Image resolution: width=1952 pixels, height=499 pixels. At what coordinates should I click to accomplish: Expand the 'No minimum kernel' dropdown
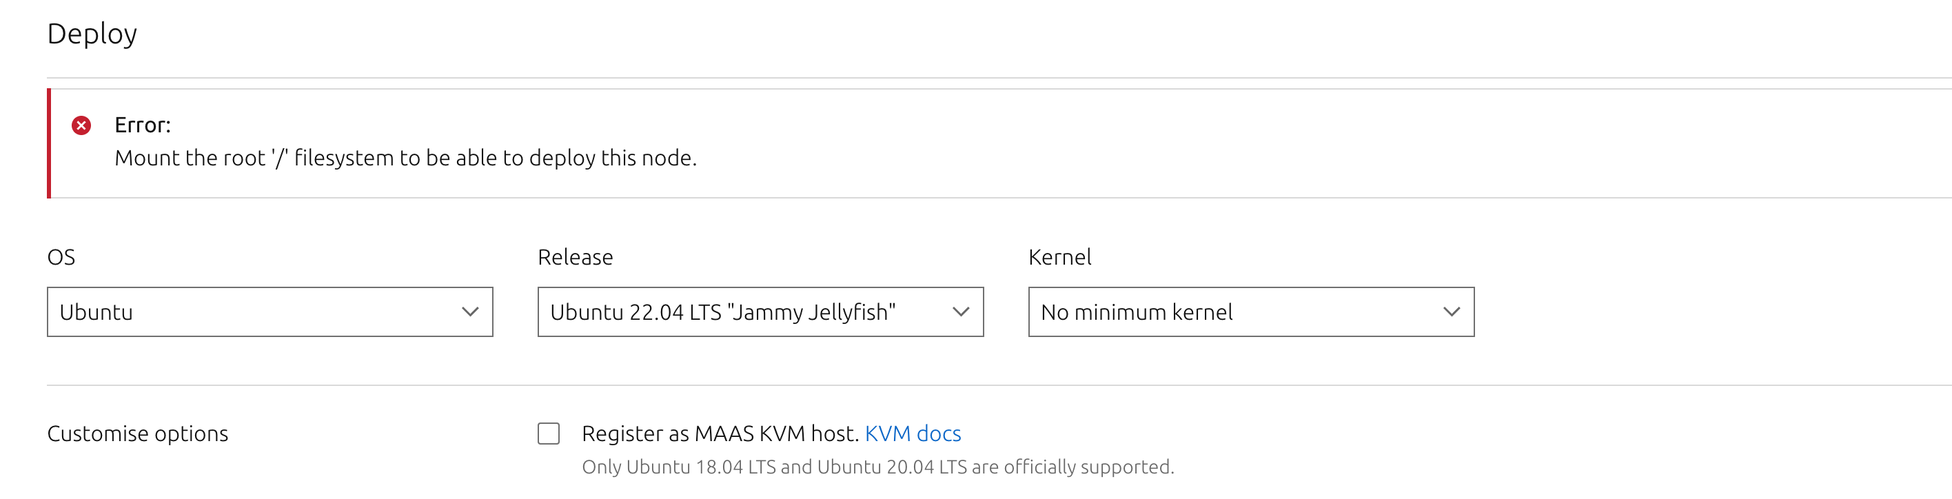pos(1250,312)
